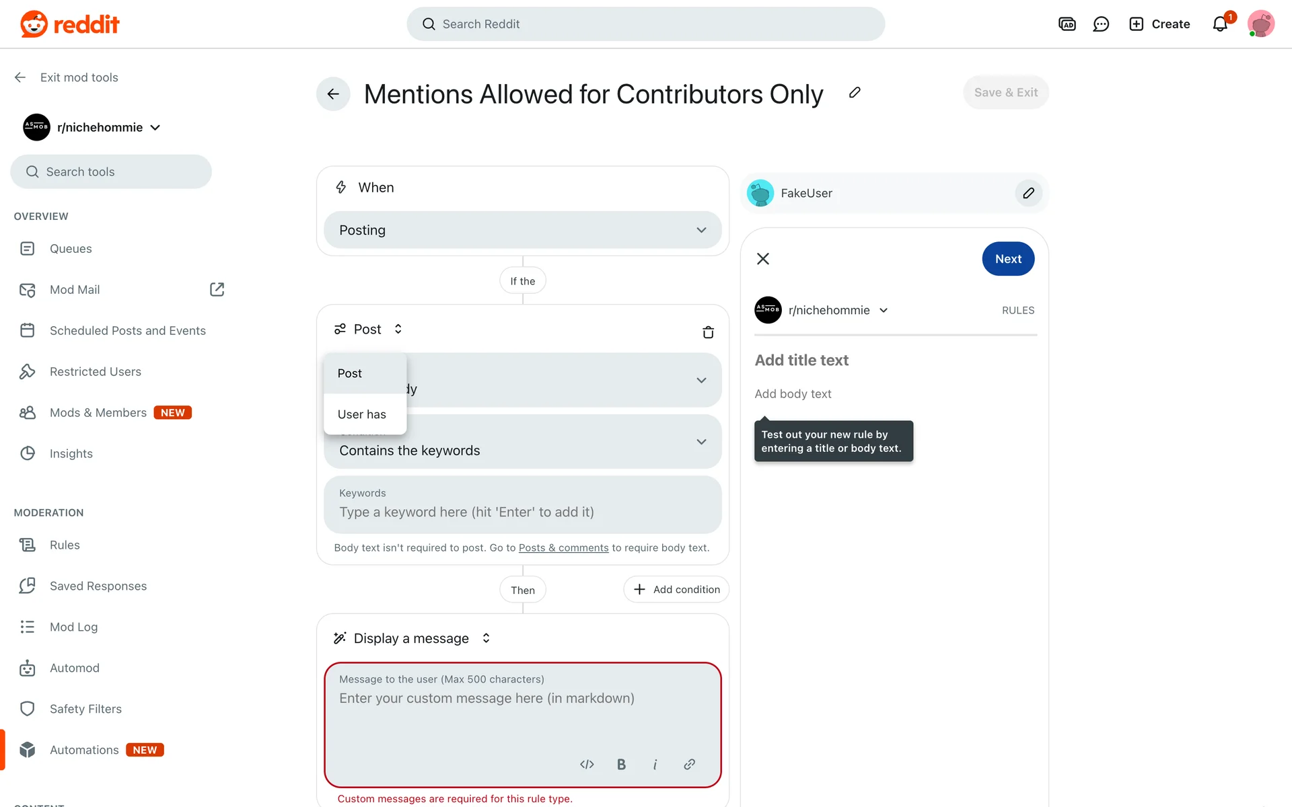Delete the Post condition with trash icon
Image resolution: width=1292 pixels, height=807 pixels.
708,332
